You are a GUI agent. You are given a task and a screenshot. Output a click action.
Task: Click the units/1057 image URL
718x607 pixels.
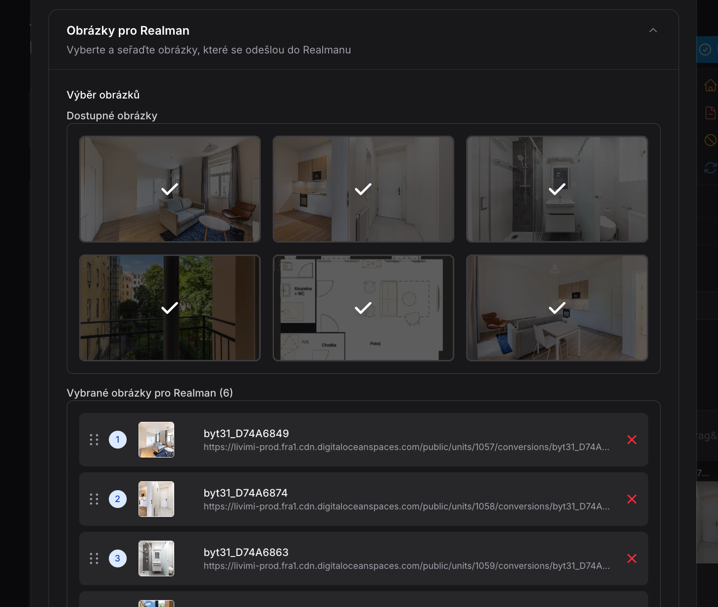click(407, 447)
